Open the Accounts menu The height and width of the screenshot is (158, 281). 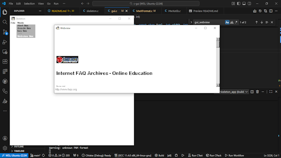coord(5,138)
